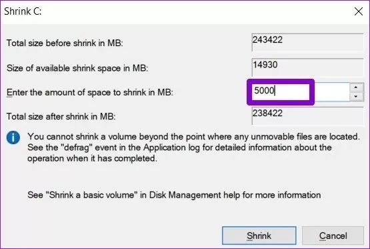Select the total size after shrink field 238422
The image size is (370, 249).
[307, 115]
